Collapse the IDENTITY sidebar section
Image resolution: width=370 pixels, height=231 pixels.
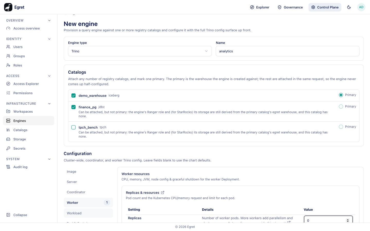(49, 39)
